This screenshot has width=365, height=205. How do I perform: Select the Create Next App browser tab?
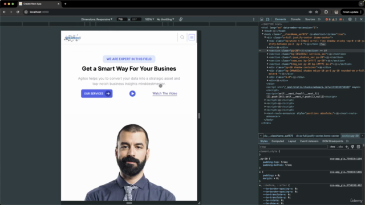[x=39, y=4]
